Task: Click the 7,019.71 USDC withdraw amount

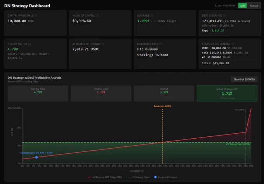Action: (x=85, y=49)
